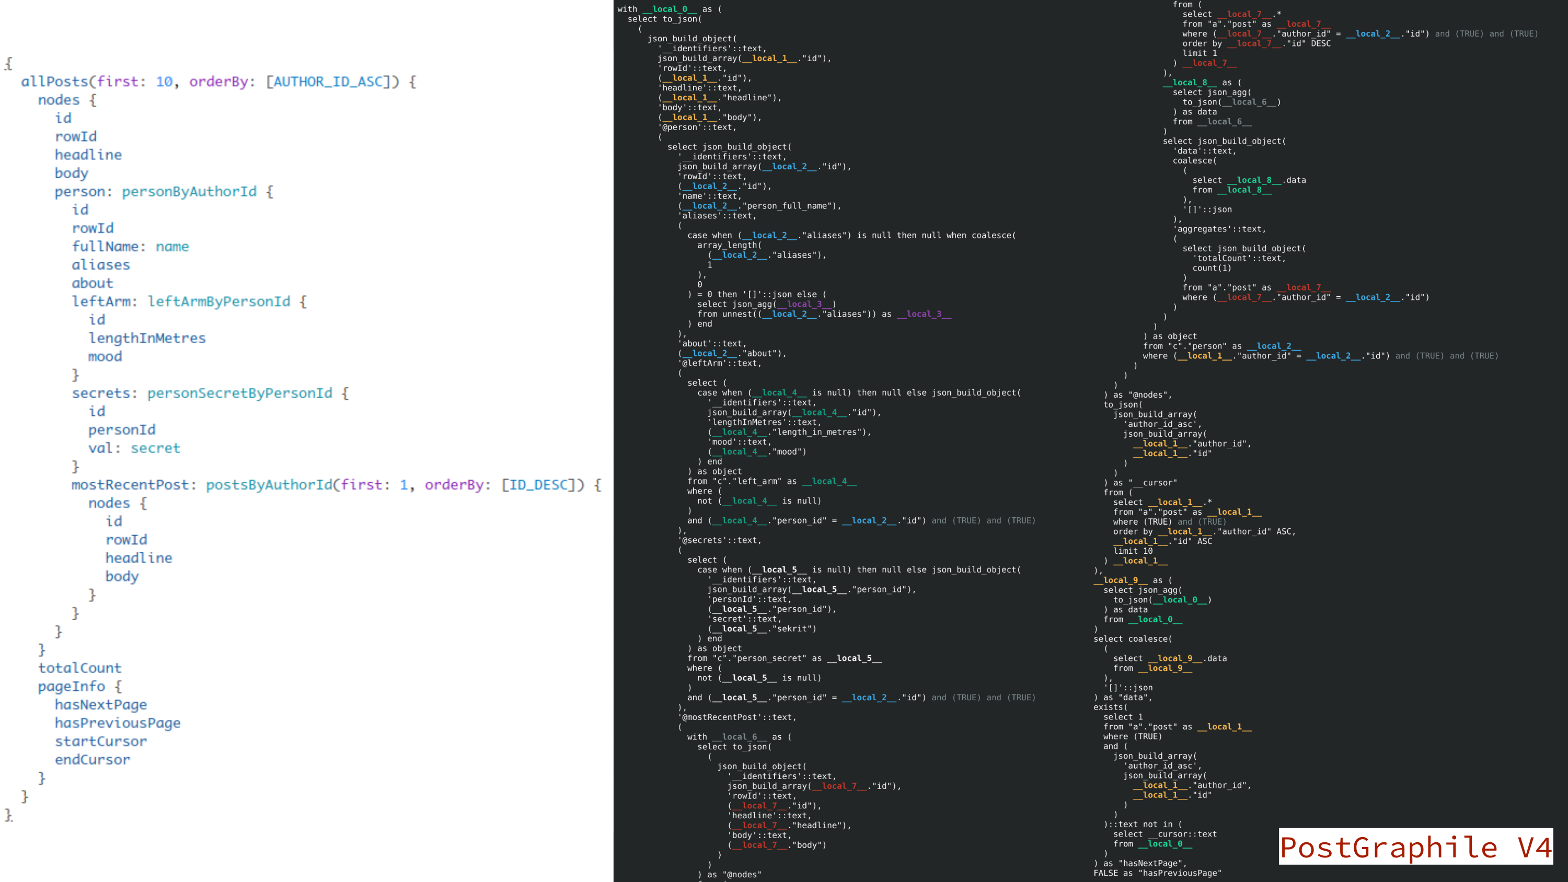Image resolution: width=1568 pixels, height=882 pixels.
Task: Click the 'startCursor' field
Action: [101, 741]
